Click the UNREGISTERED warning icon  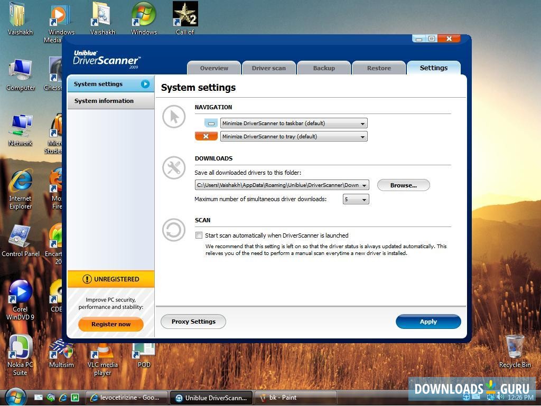(x=87, y=279)
